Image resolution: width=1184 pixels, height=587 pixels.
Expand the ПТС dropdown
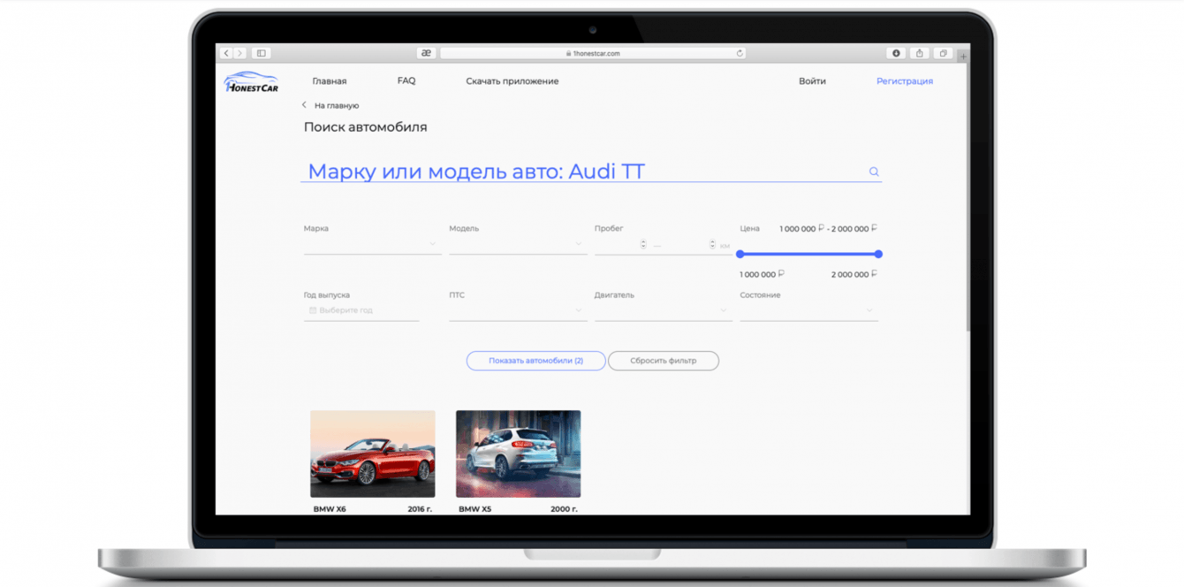coord(518,310)
